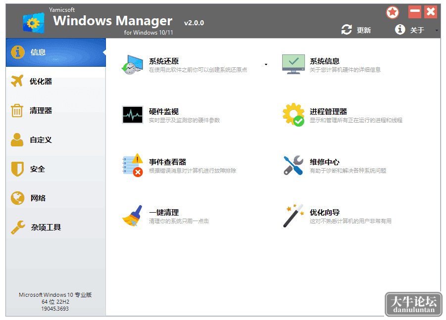446x320 pixels.
Task: Minimize the Windows Manager window
Action: coord(415,12)
